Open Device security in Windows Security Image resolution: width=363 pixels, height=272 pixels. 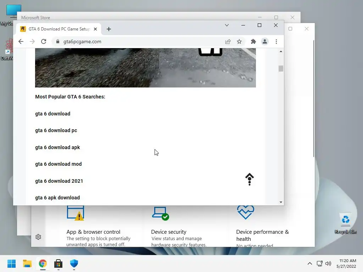point(168,232)
